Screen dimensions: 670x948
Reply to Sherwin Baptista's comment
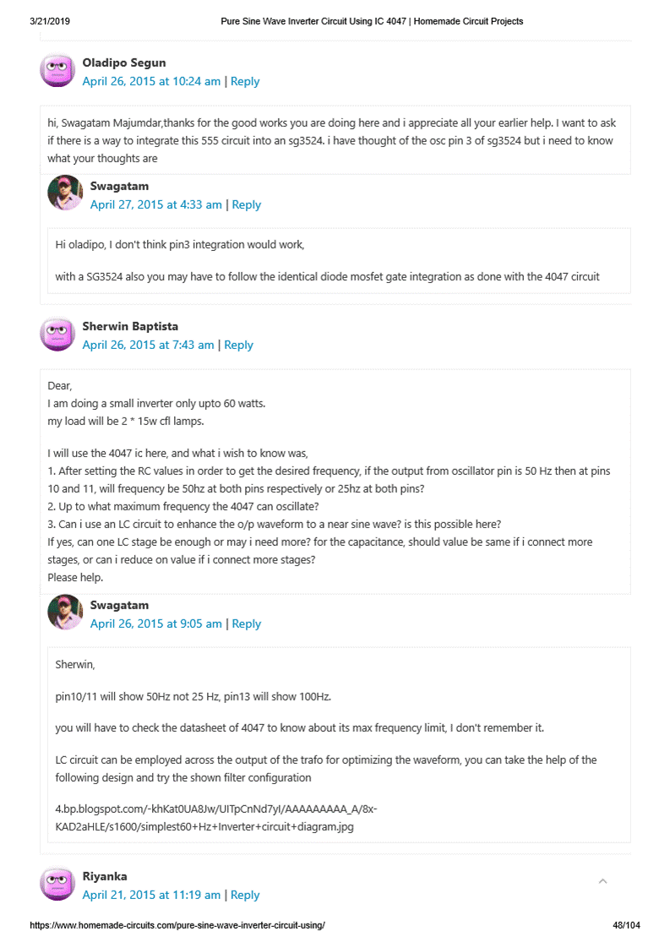coord(238,346)
